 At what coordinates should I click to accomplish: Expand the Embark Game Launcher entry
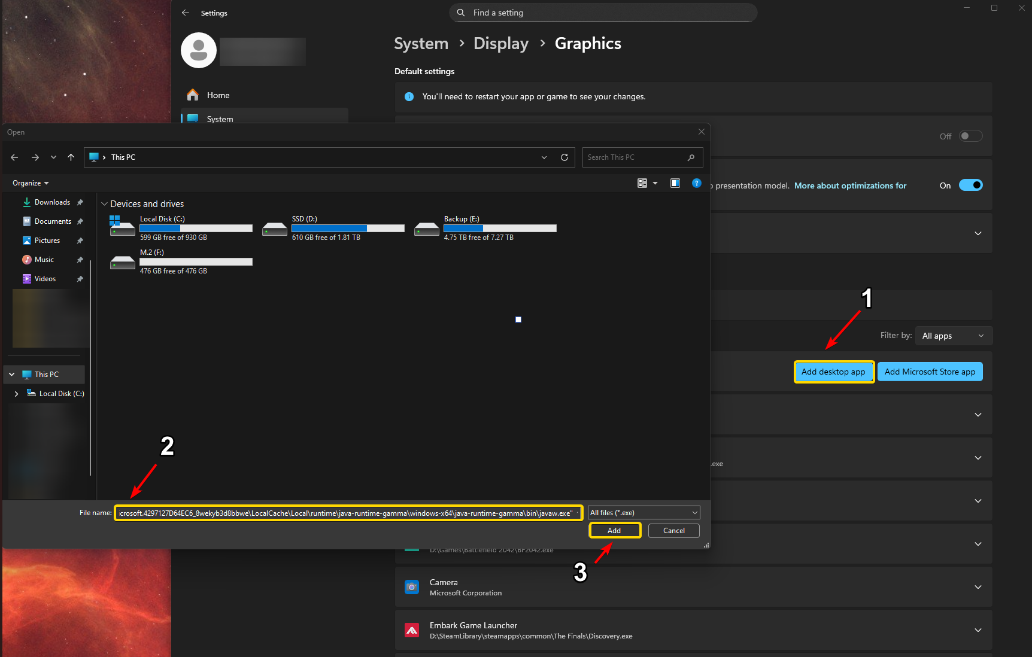pos(978,630)
